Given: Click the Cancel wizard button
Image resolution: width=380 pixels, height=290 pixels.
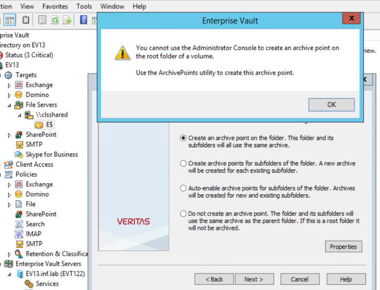Looking at the screenshot, I should (300, 279).
